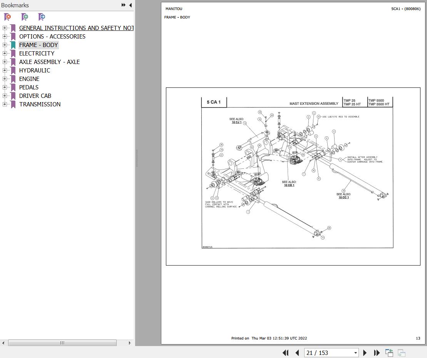Click the TMP 25 HT model label
Image resolution: width=427 pixels, height=358 pixels.
pyautogui.click(x=352, y=104)
